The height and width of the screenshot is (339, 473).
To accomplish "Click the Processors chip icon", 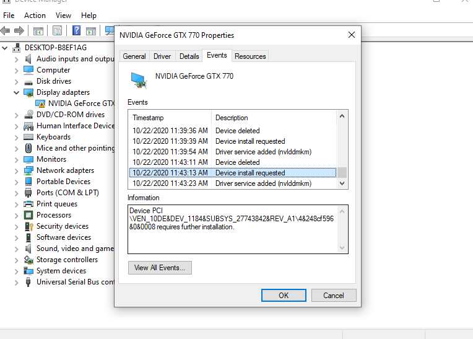I will click(28, 215).
